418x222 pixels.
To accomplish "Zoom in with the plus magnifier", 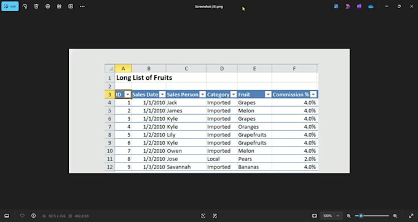I will [x=395, y=216].
